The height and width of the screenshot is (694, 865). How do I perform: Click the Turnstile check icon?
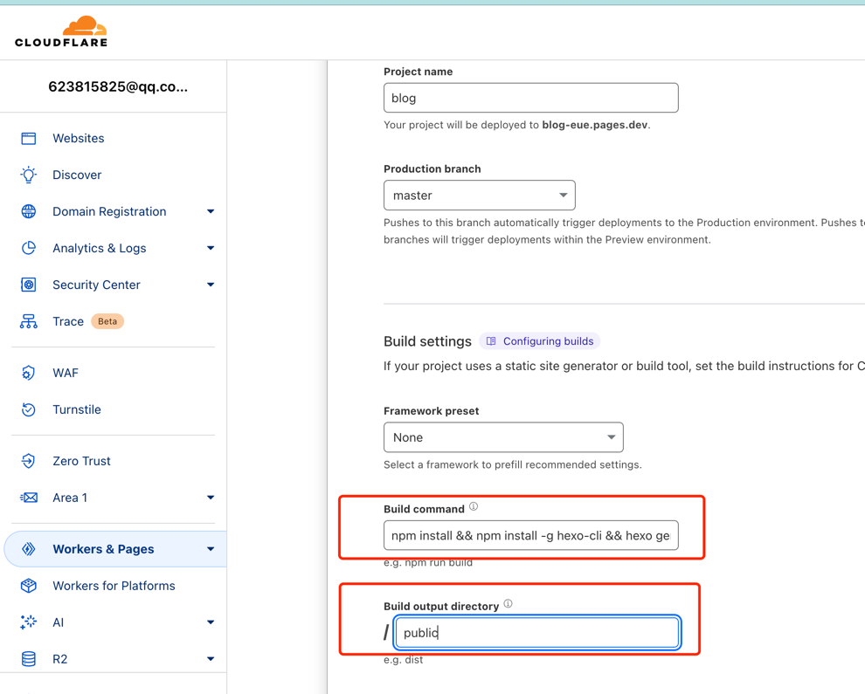tap(29, 409)
